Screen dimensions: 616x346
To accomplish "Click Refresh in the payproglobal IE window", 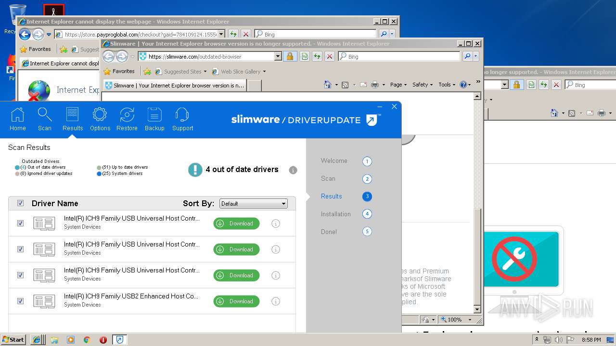I will click(233, 34).
